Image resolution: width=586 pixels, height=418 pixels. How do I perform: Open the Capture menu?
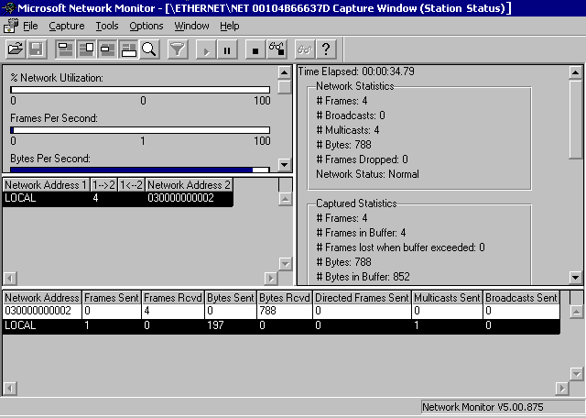(66, 26)
